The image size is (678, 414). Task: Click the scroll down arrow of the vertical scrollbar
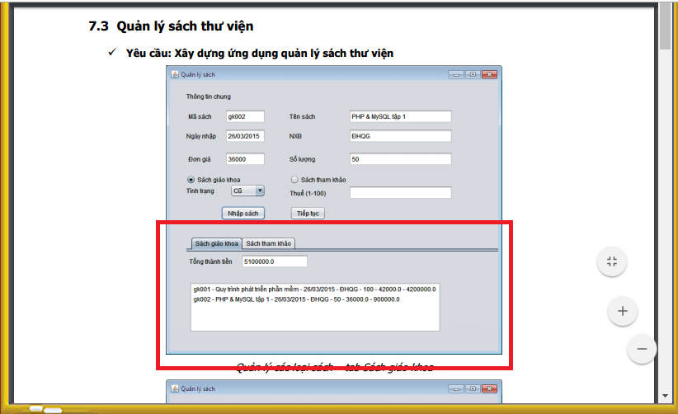[x=665, y=394]
